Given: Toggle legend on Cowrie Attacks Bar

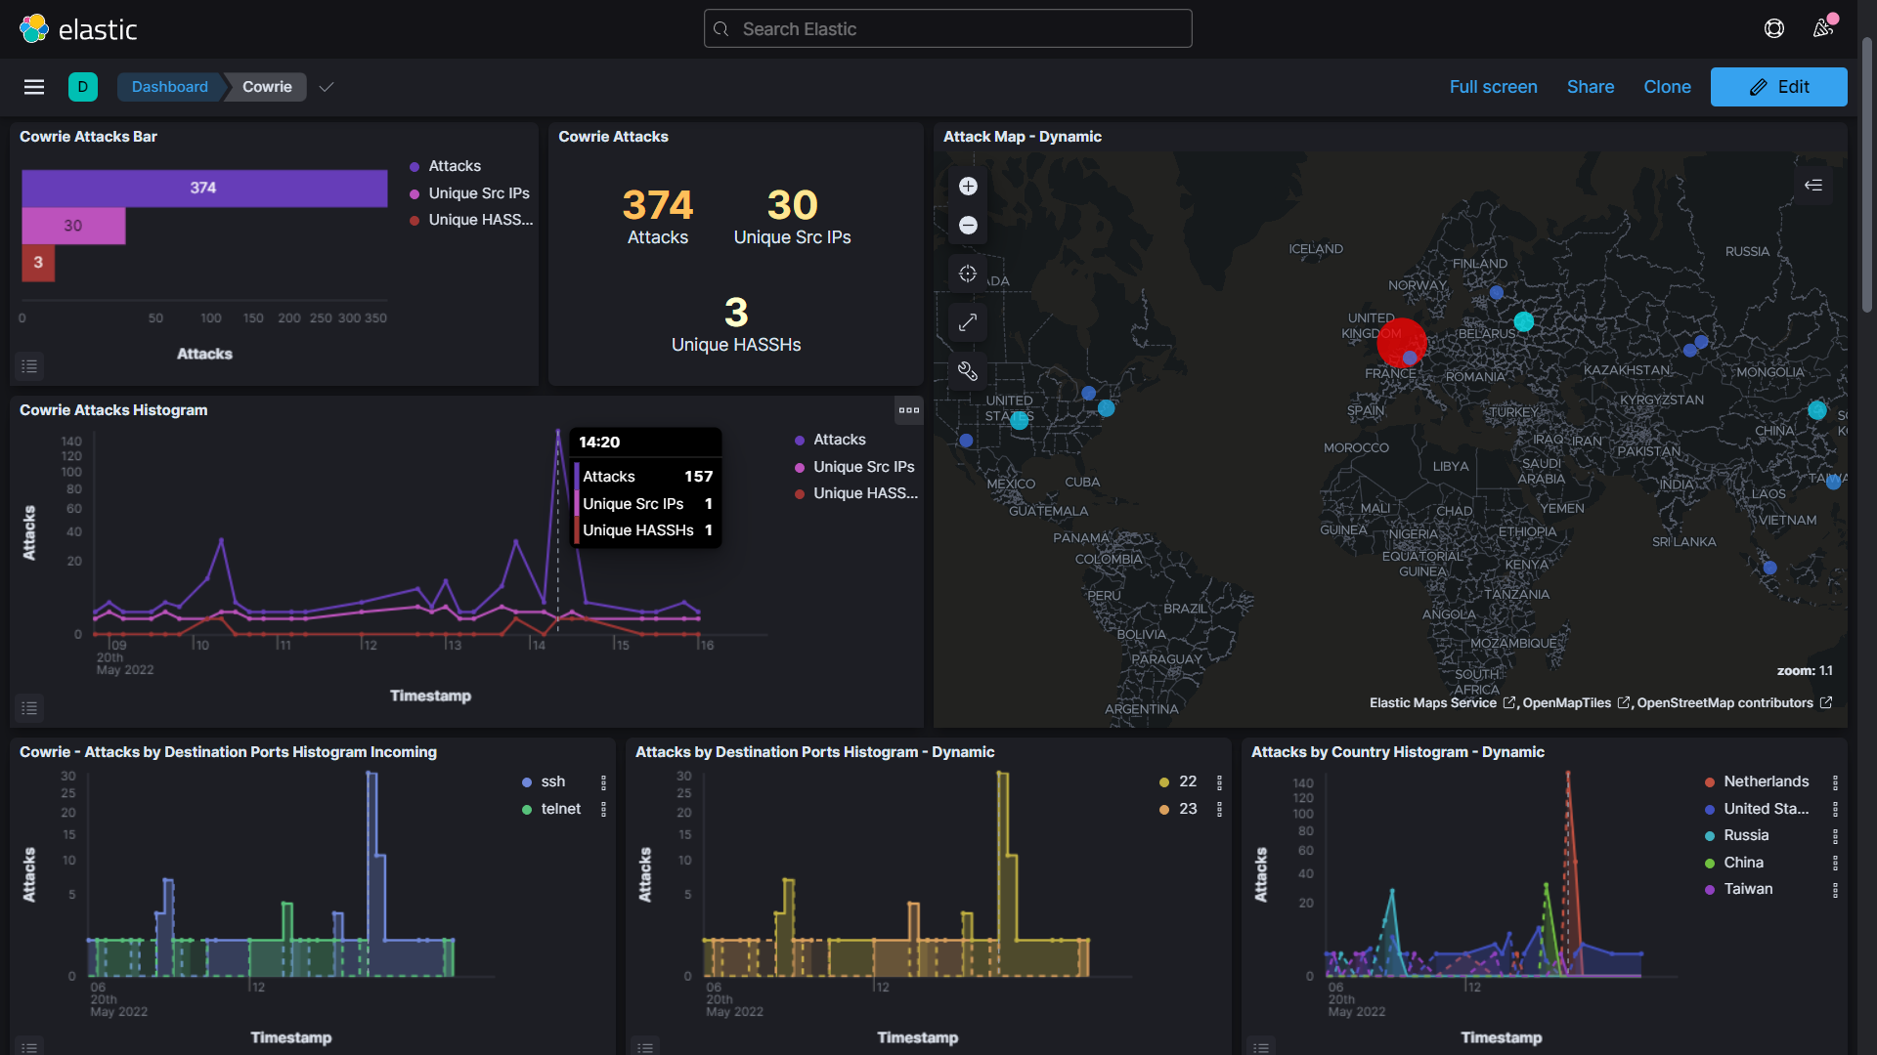Looking at the screenshot, I should tap(29, 366).
